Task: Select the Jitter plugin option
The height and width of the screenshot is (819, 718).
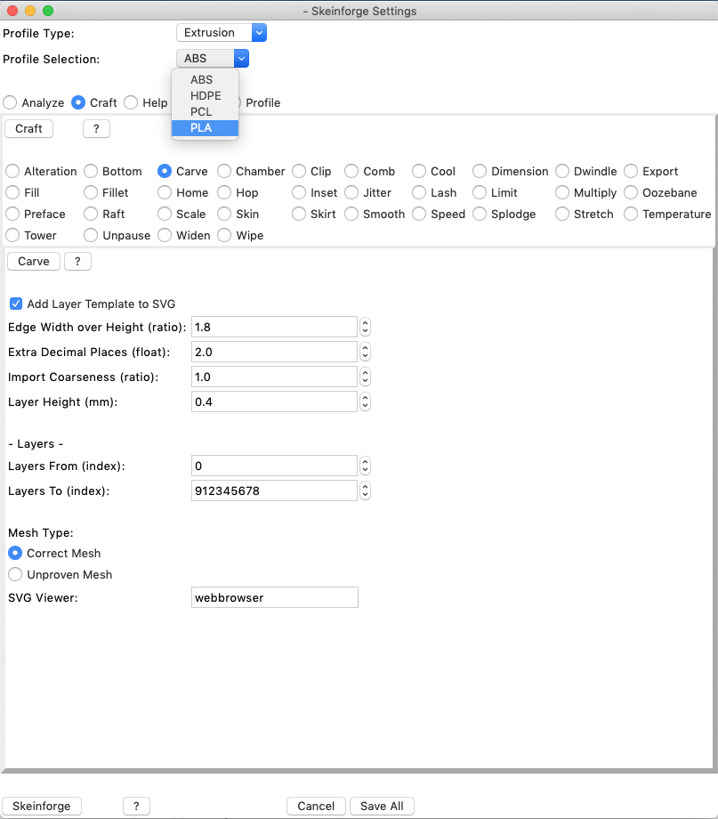Action: pyautogui.click(x=351, y=193)
